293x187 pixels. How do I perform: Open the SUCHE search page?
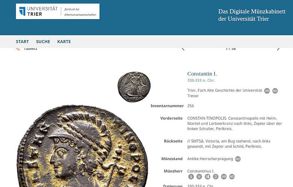pos(43,42)
